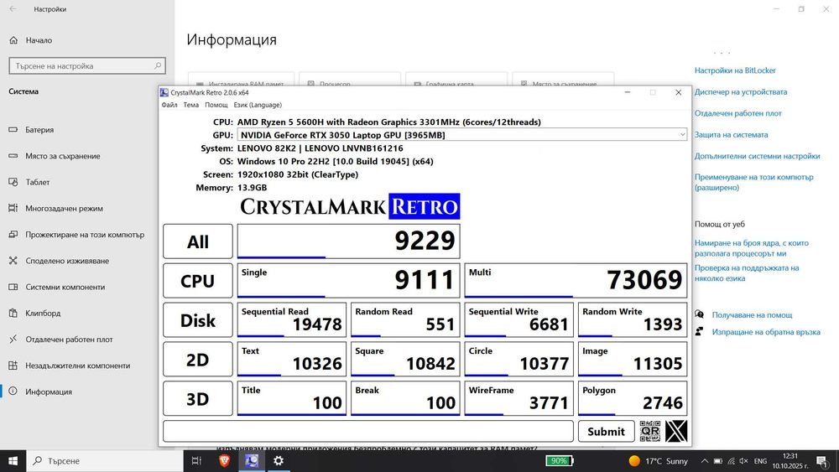
Task: Open Brave browser from the taskbar
Action: (225, 460)
